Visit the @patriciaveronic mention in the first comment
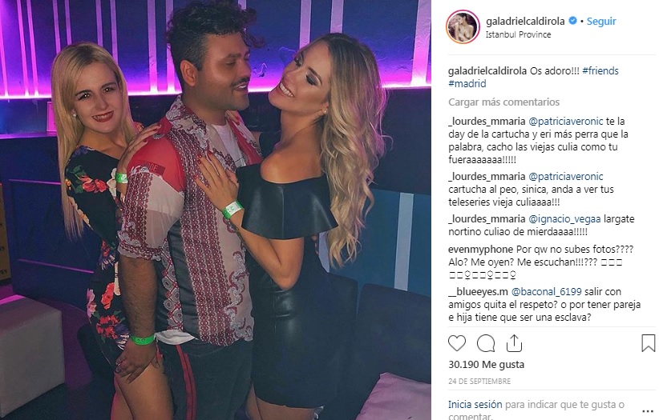The height and width of the screenshot is (420, 659). click(x=565, y=122)
